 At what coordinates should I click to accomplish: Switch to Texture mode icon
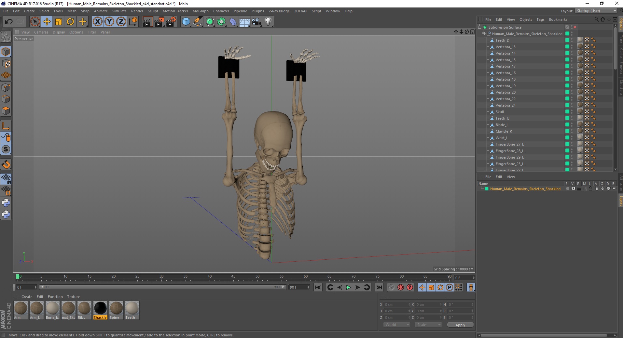tap(6, 64)
